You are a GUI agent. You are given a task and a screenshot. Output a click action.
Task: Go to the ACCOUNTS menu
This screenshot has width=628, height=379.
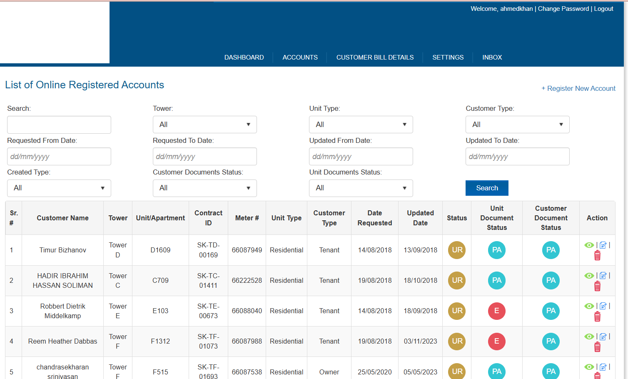pos(300,57)
